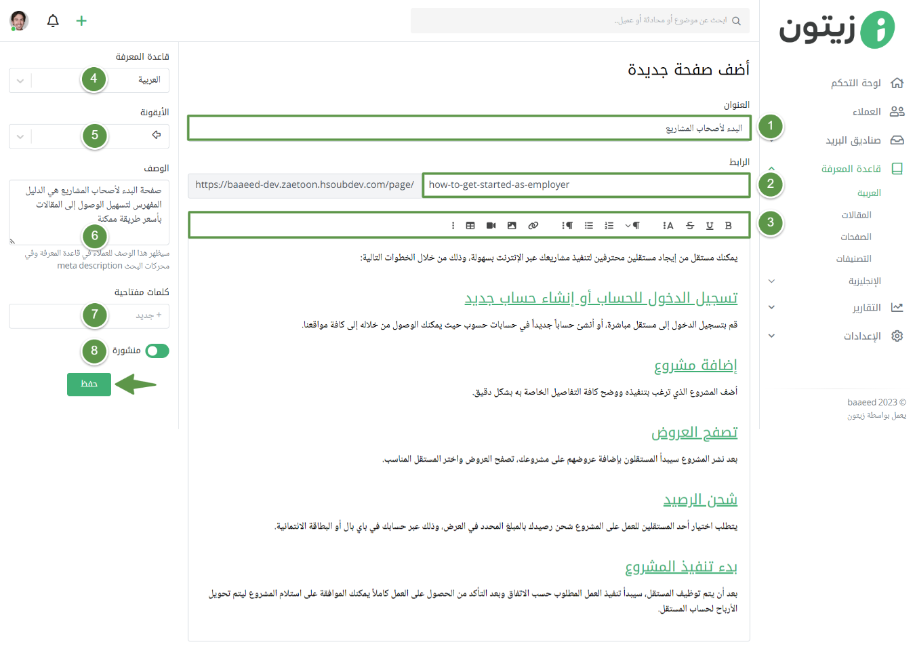
Task: Open the الأيقونة icon picker dropdown
Action: click(x=89, y=136)
